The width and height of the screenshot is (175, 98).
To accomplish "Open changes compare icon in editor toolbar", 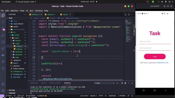I will pyautogui.click(x=125, y=14).
